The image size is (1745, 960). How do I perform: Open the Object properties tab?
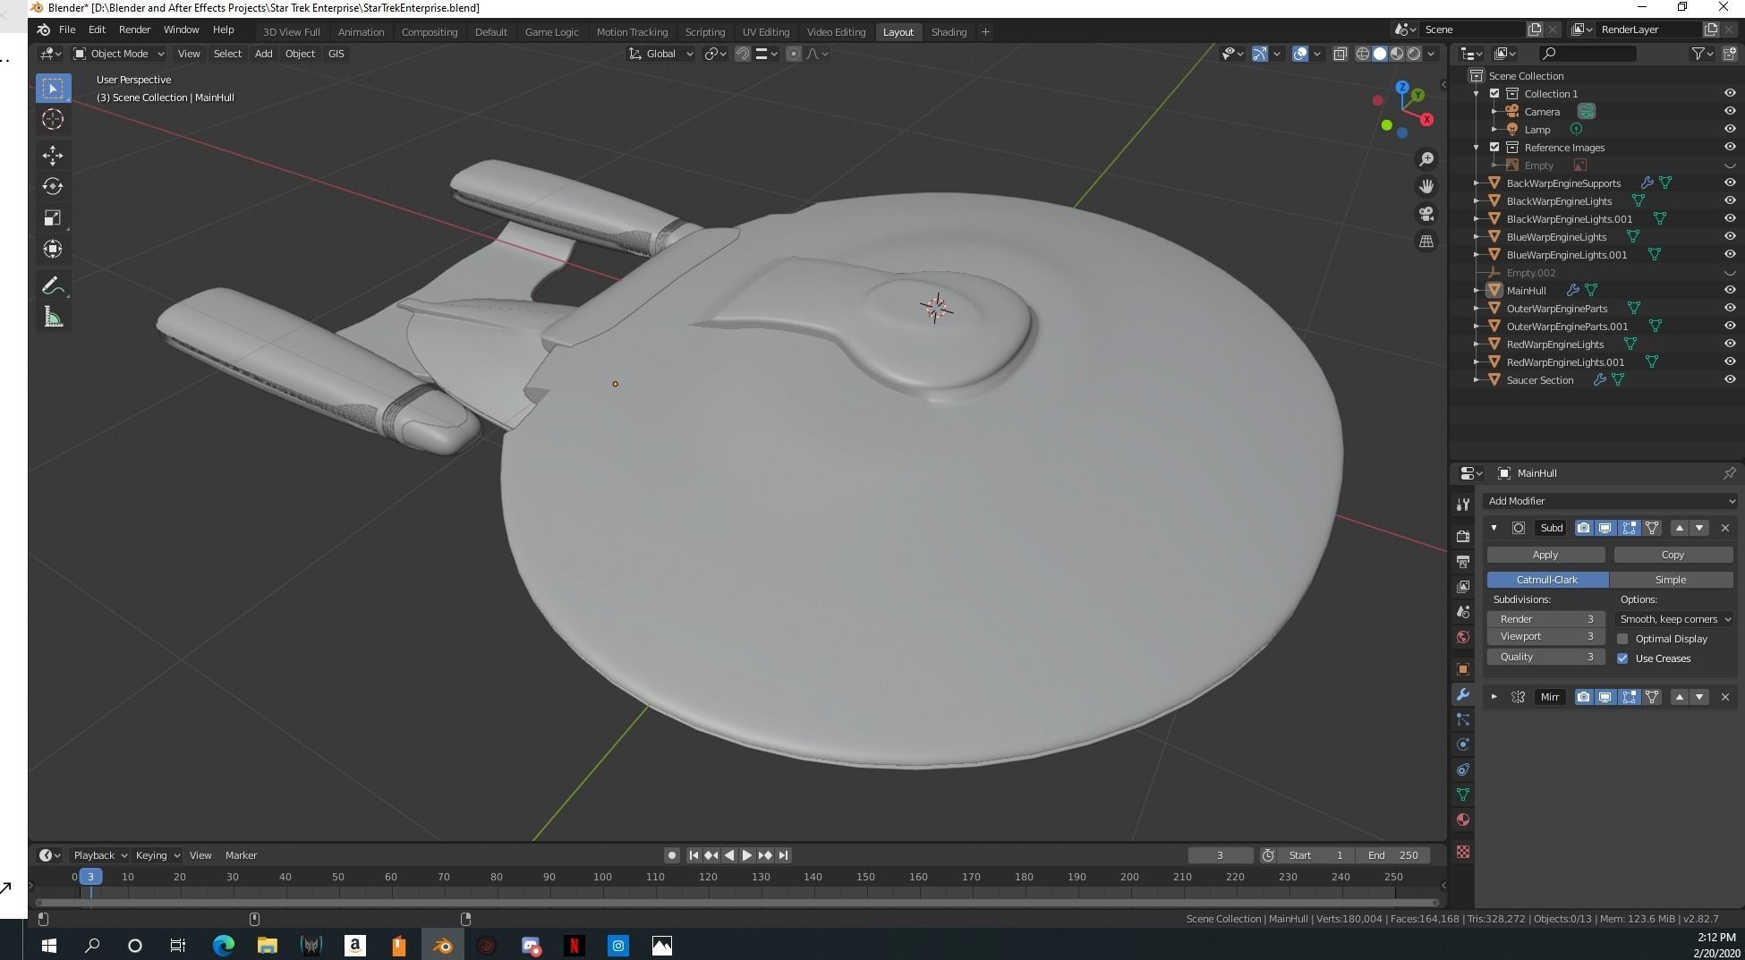1463,669
